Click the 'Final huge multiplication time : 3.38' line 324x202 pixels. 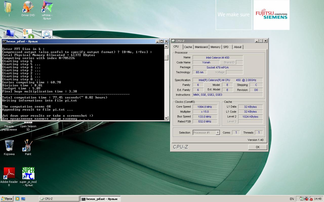pyautogui.click(x=39, y=91)
